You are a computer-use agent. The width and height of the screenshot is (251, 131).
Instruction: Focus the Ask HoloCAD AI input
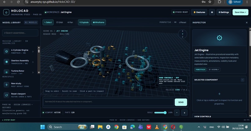(x=108, y=102)
